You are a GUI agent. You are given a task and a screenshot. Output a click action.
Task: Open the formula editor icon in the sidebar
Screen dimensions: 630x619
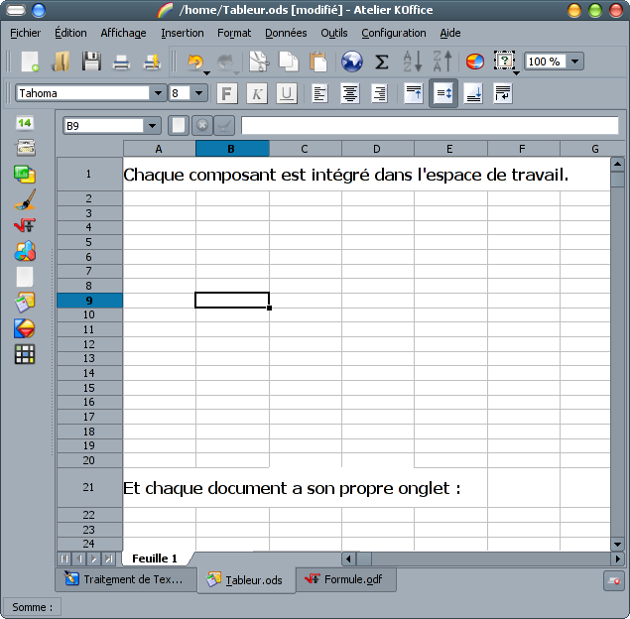[x=25, y=225]
